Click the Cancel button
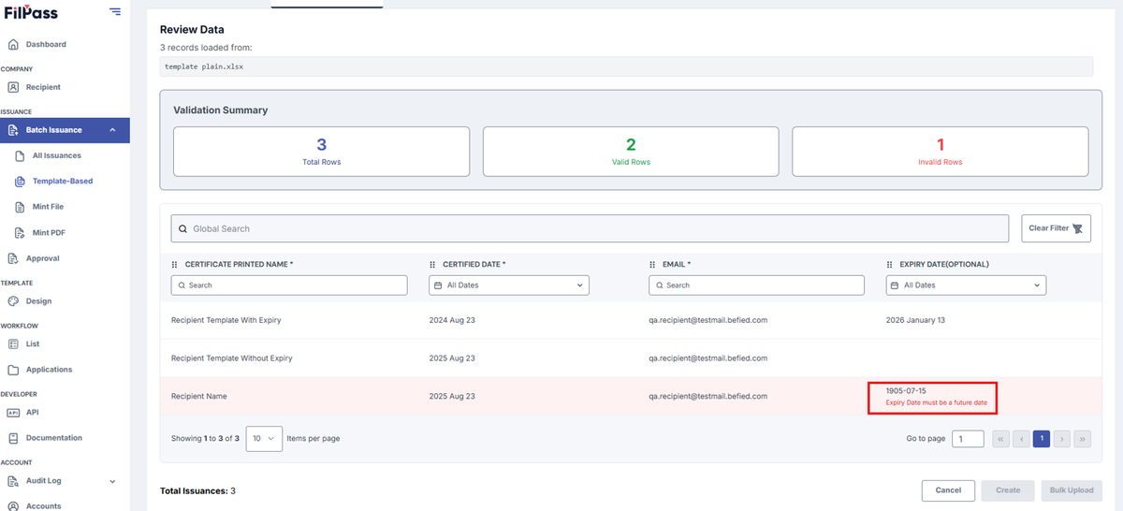1123x511 pixels. coord(948,490)
